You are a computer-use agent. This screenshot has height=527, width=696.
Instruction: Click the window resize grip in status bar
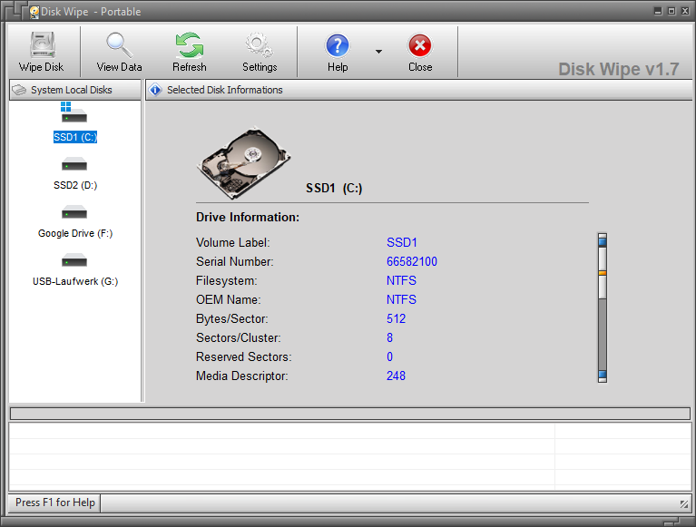tap(684, 504)
